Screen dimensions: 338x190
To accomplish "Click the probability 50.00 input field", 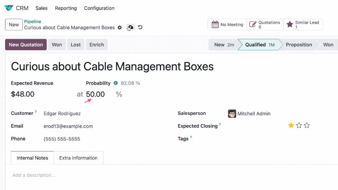I will 99,94.
